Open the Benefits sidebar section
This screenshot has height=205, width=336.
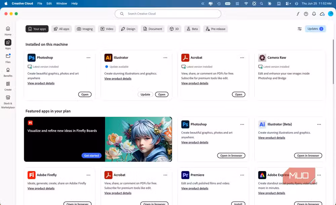tap(8, 72)
